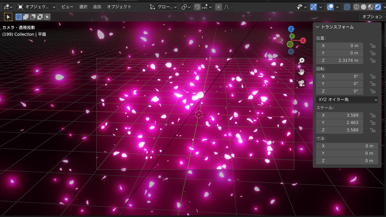Switch to rendered shading
The height and width of the screenshot is (217, 386).
click(378, 7)
